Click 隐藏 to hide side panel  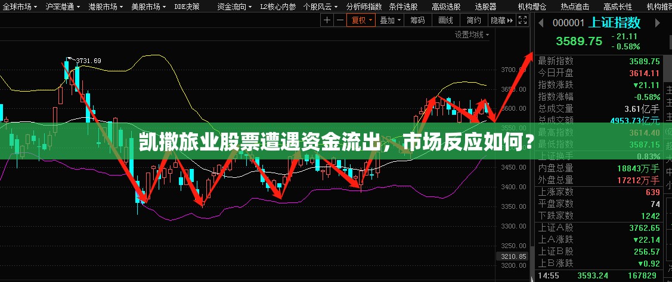(501, 20)
